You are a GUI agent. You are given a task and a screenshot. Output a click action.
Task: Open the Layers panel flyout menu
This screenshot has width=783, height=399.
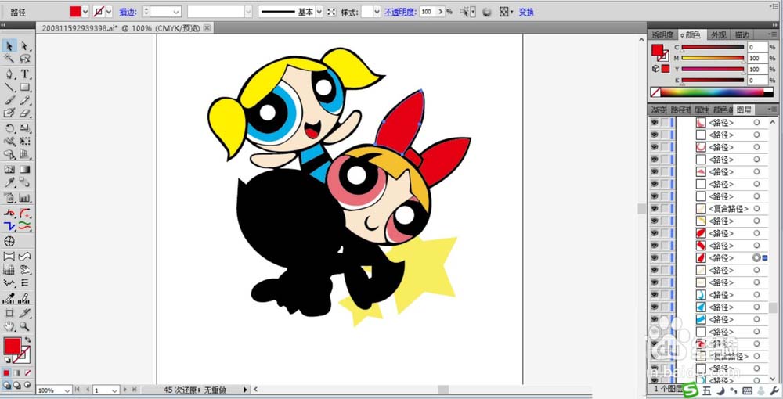click(774, 110)
